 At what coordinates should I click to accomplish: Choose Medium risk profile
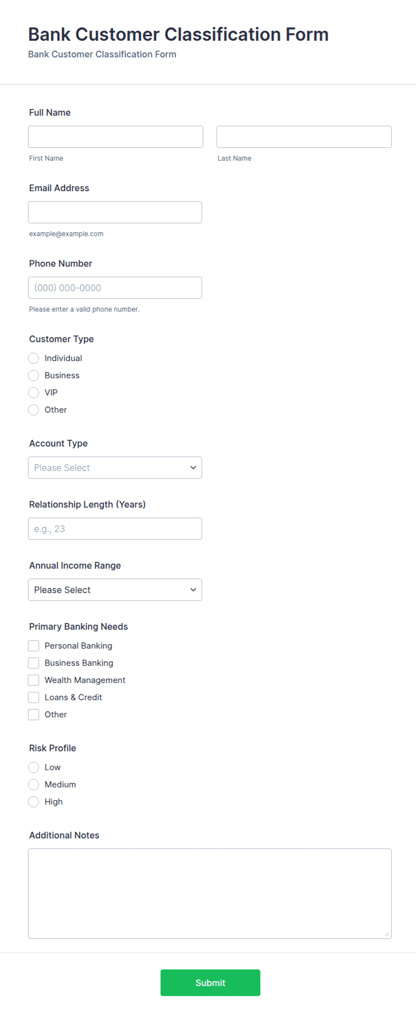point(34,784)
